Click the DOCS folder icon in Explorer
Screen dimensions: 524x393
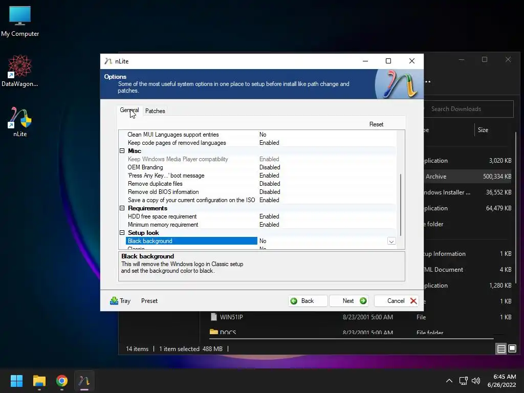click(213, 332)
